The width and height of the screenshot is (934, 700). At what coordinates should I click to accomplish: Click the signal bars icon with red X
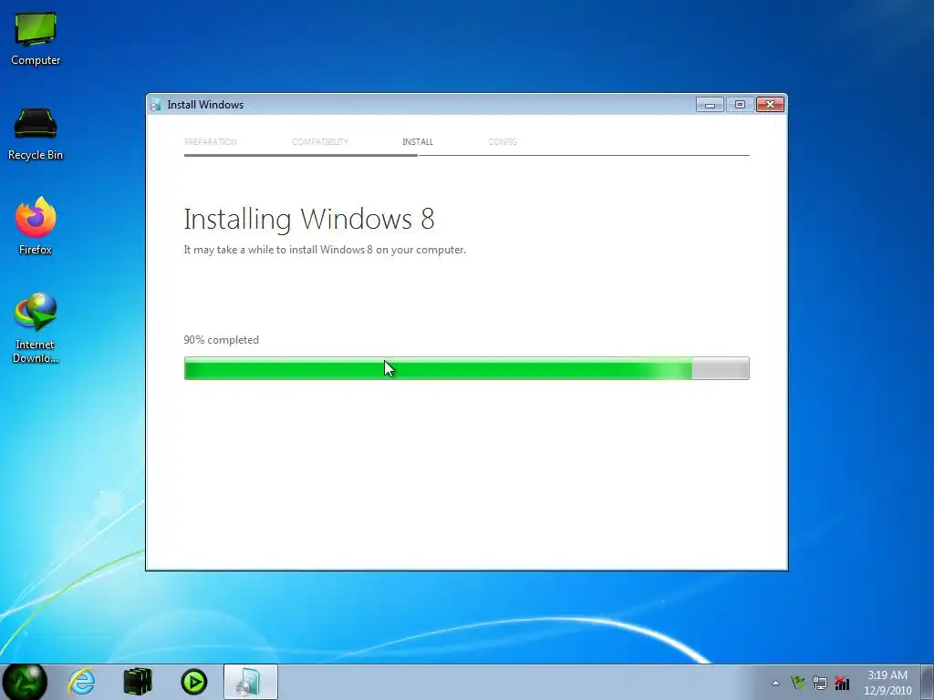pos(842,683)
